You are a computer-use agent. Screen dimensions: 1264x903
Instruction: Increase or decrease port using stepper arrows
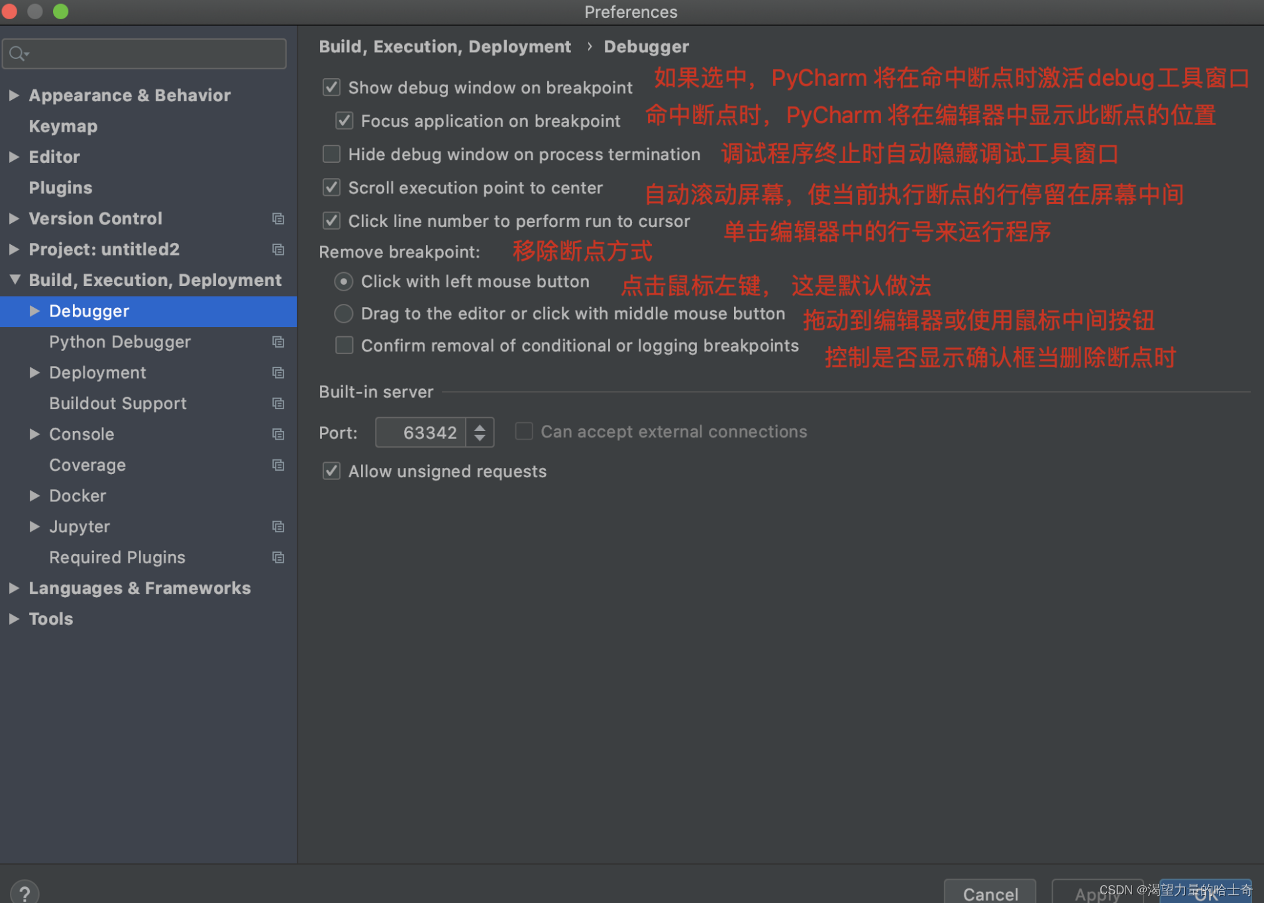(x=480, y=432)
